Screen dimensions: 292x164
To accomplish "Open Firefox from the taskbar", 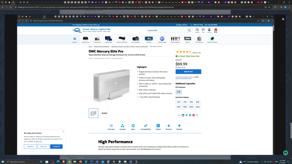I will coord(80,162).
